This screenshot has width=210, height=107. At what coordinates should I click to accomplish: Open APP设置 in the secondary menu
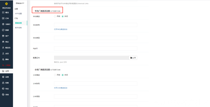pos(18,14)
